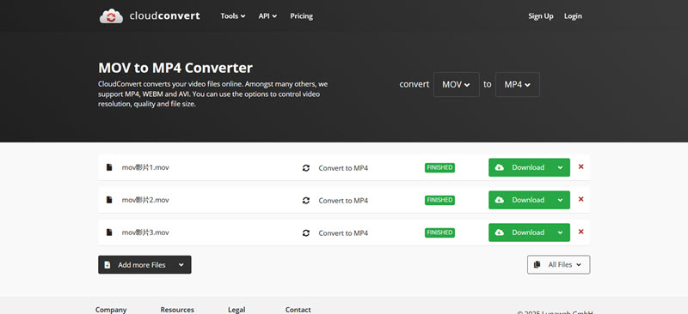Click refresh arrows icon in mov影片3.mov row
688x314 pixels.
point(306,233)
